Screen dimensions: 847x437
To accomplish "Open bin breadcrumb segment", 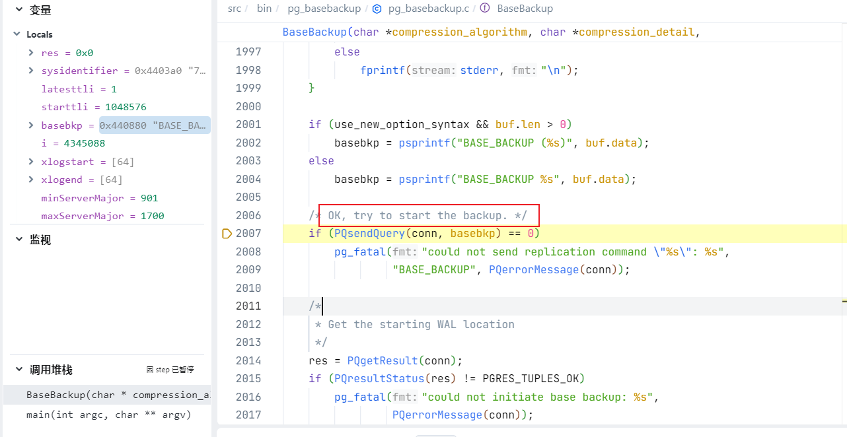I will point(264,9).
